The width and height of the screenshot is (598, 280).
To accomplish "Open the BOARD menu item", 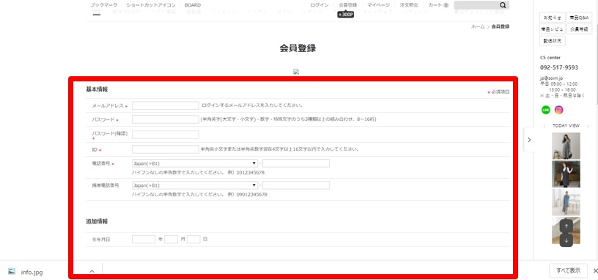I will click(193, 5).
